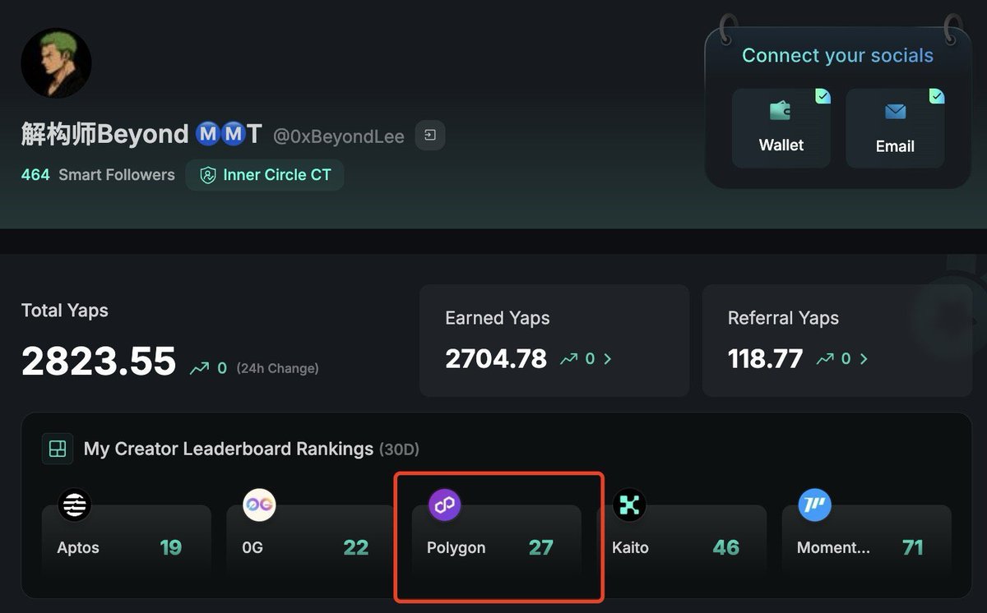Click the leaderboard grid icon
The height and width of the screenshot is (613, 987).
pos(58,449)
